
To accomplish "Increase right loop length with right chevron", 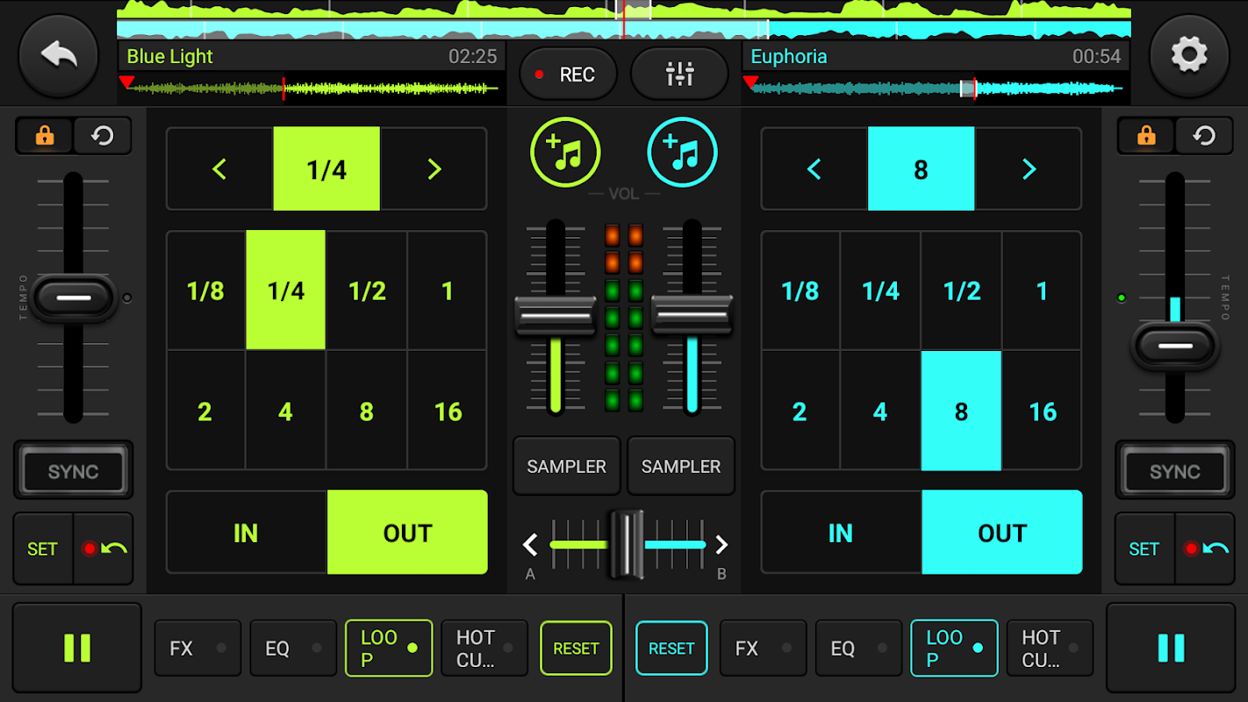I will (1029, 168).
